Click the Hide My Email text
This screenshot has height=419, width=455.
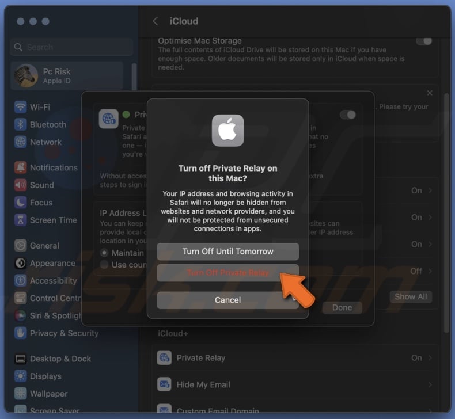click(203, 385)
